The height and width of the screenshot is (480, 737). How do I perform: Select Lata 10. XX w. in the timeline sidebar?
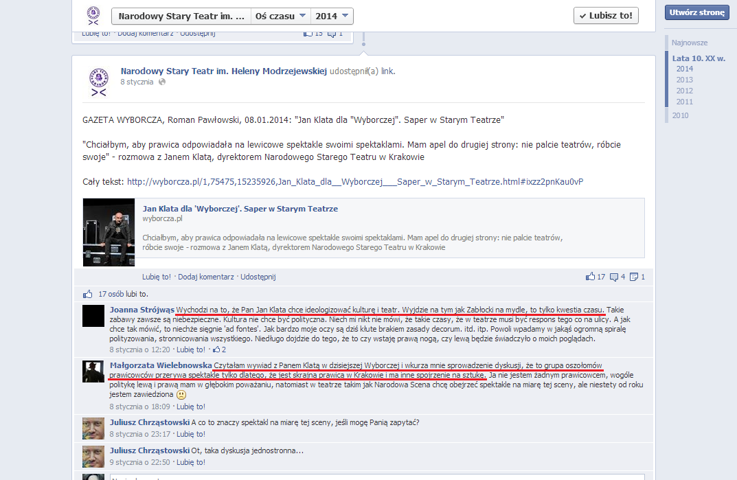coord(699,58)
